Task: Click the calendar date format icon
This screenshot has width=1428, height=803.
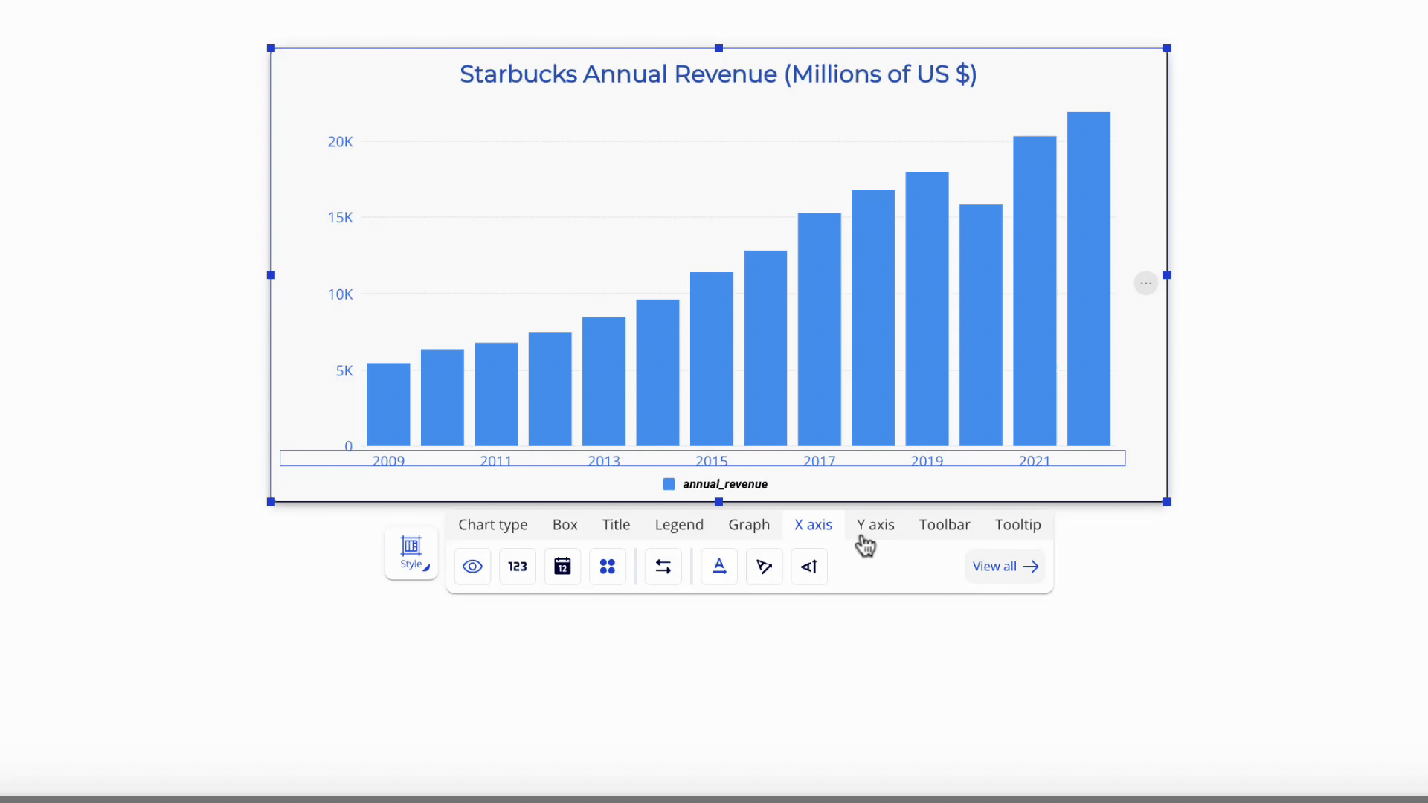Action: [562, 567]
